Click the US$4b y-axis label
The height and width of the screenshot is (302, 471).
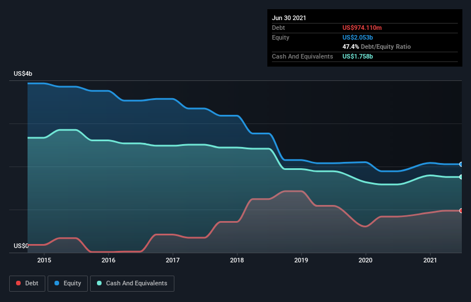(23, 73)
